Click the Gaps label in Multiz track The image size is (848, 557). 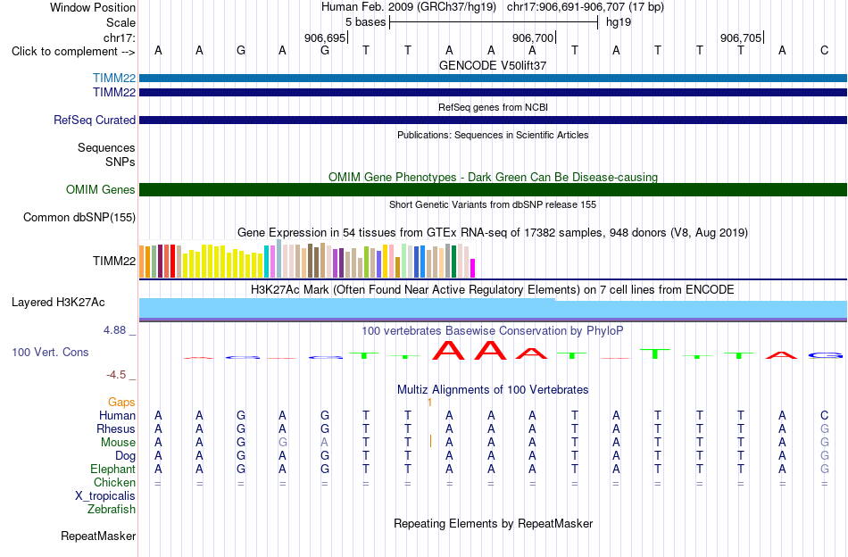[121, 402]
